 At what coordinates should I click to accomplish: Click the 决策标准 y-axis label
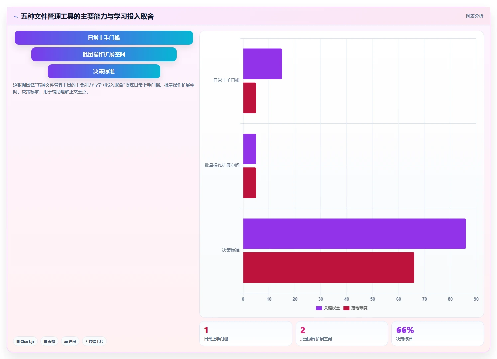(231, 250)
